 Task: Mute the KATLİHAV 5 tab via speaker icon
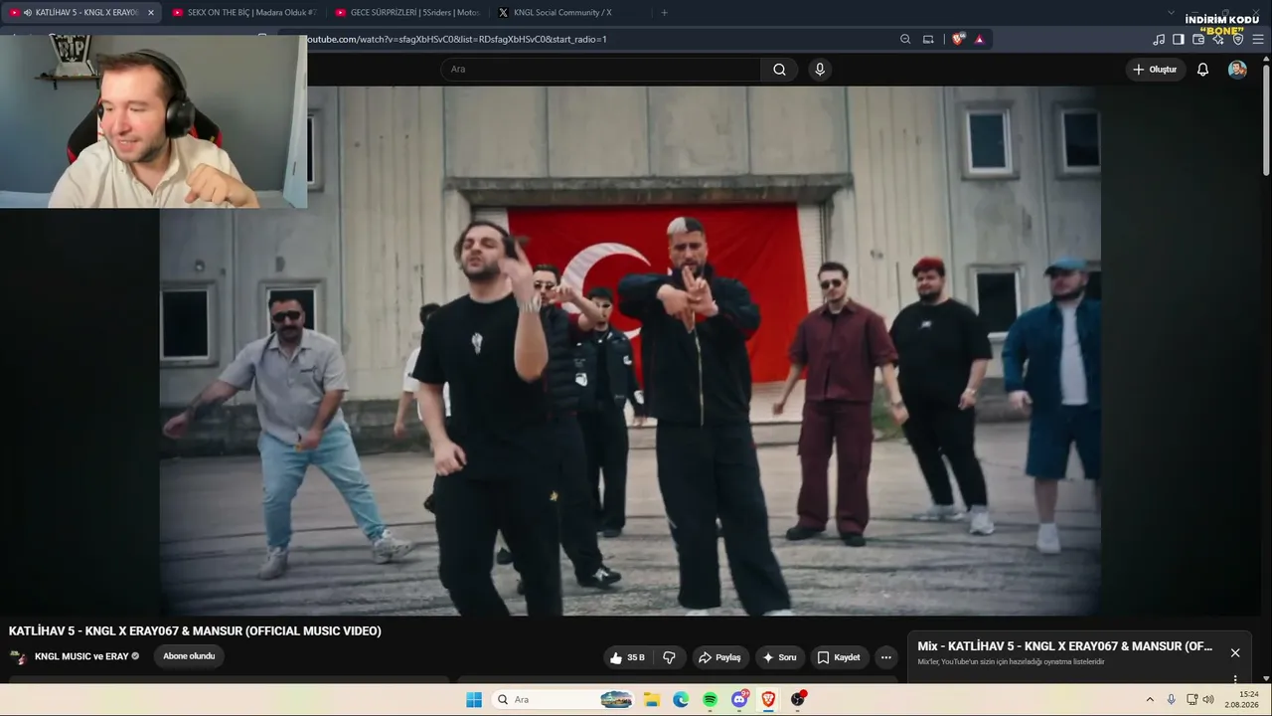click(27, 13)
